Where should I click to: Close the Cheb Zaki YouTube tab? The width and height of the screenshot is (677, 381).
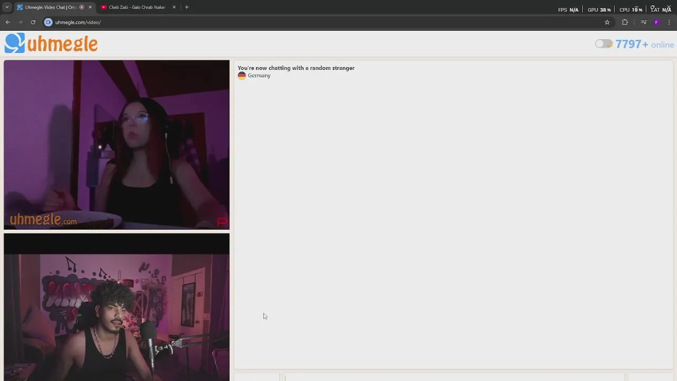coord(174,7)
